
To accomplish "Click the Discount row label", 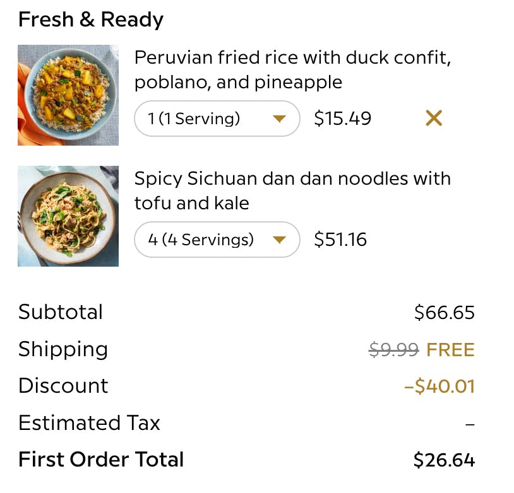I will point(63,386).
